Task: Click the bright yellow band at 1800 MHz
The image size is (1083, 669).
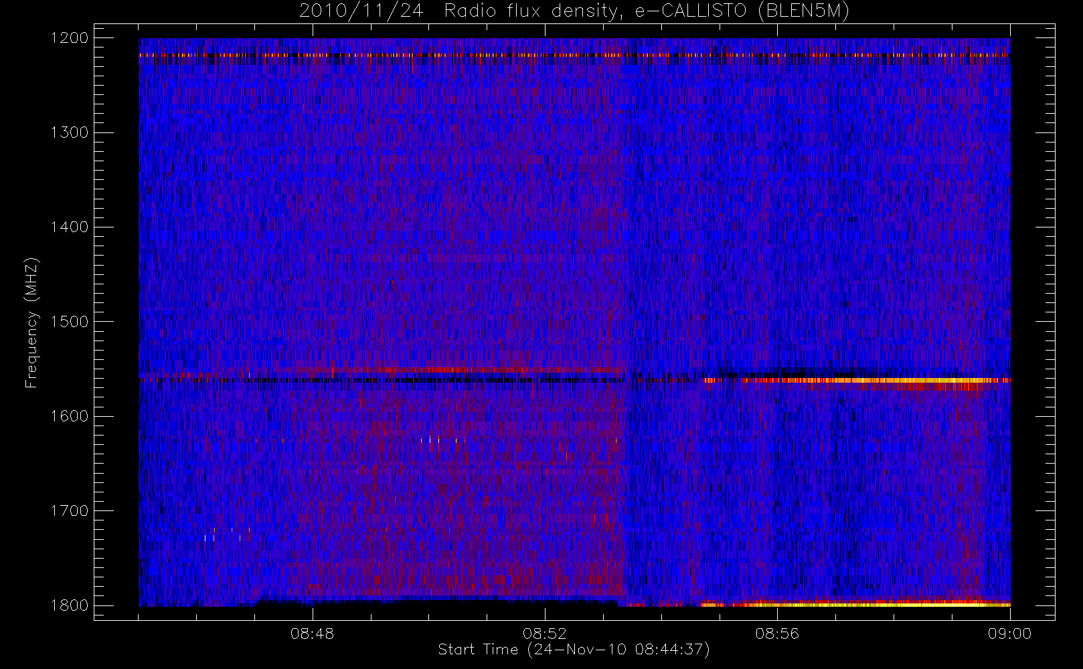Action: coord(855,604)
